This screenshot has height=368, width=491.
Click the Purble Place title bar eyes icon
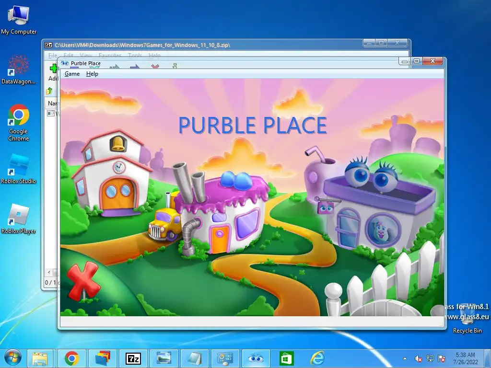tap(65, 63)
